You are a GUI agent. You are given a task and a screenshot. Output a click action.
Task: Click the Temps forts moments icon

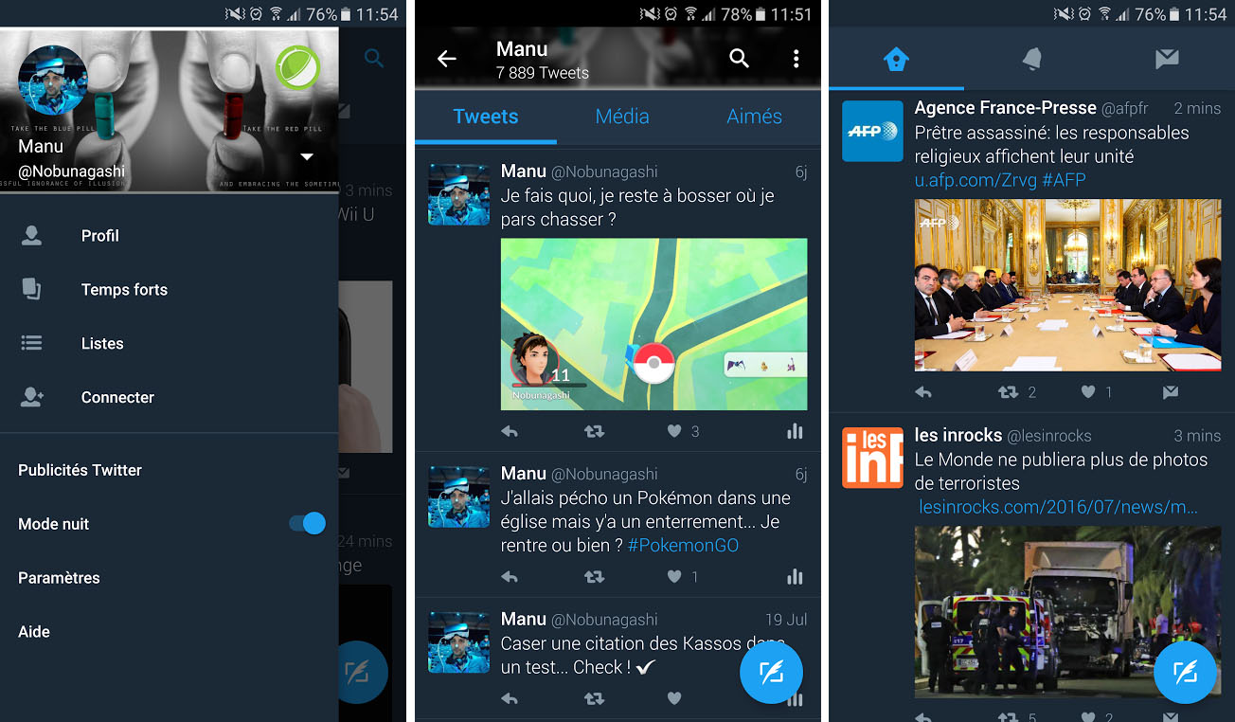click(31, 290)
